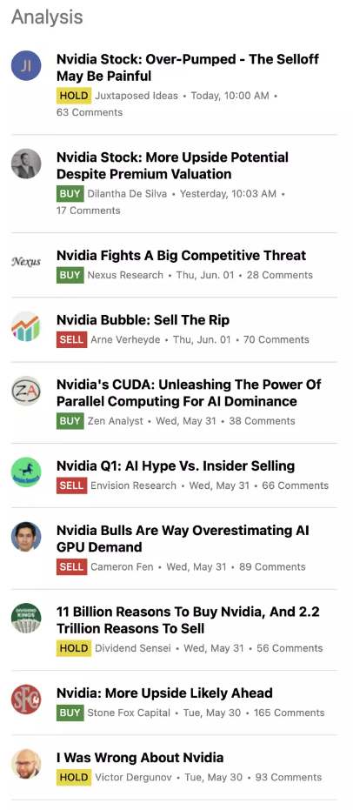Open 'Nvidia Stock: Over-Pumped' article headline

(187, 68)
